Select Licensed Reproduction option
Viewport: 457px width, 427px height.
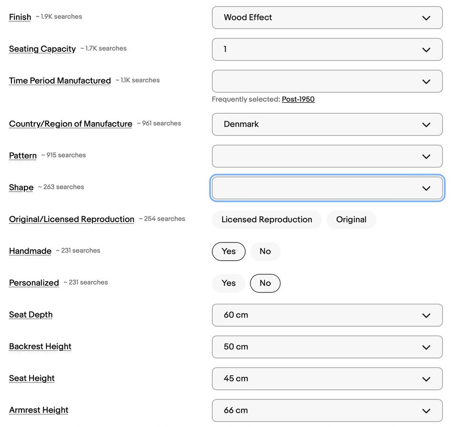267,220
